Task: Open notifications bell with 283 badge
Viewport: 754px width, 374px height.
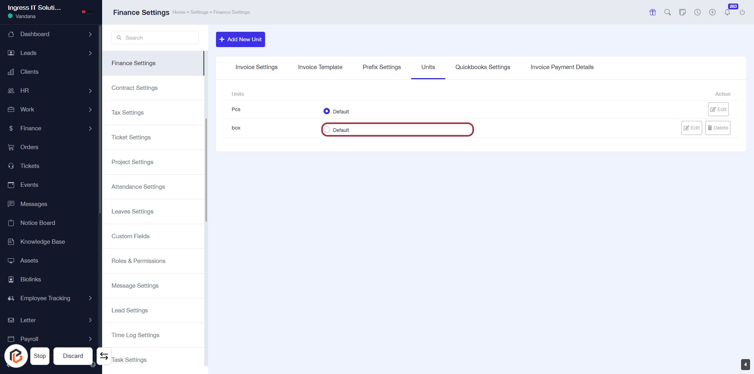Action: (x=727, y=12)
